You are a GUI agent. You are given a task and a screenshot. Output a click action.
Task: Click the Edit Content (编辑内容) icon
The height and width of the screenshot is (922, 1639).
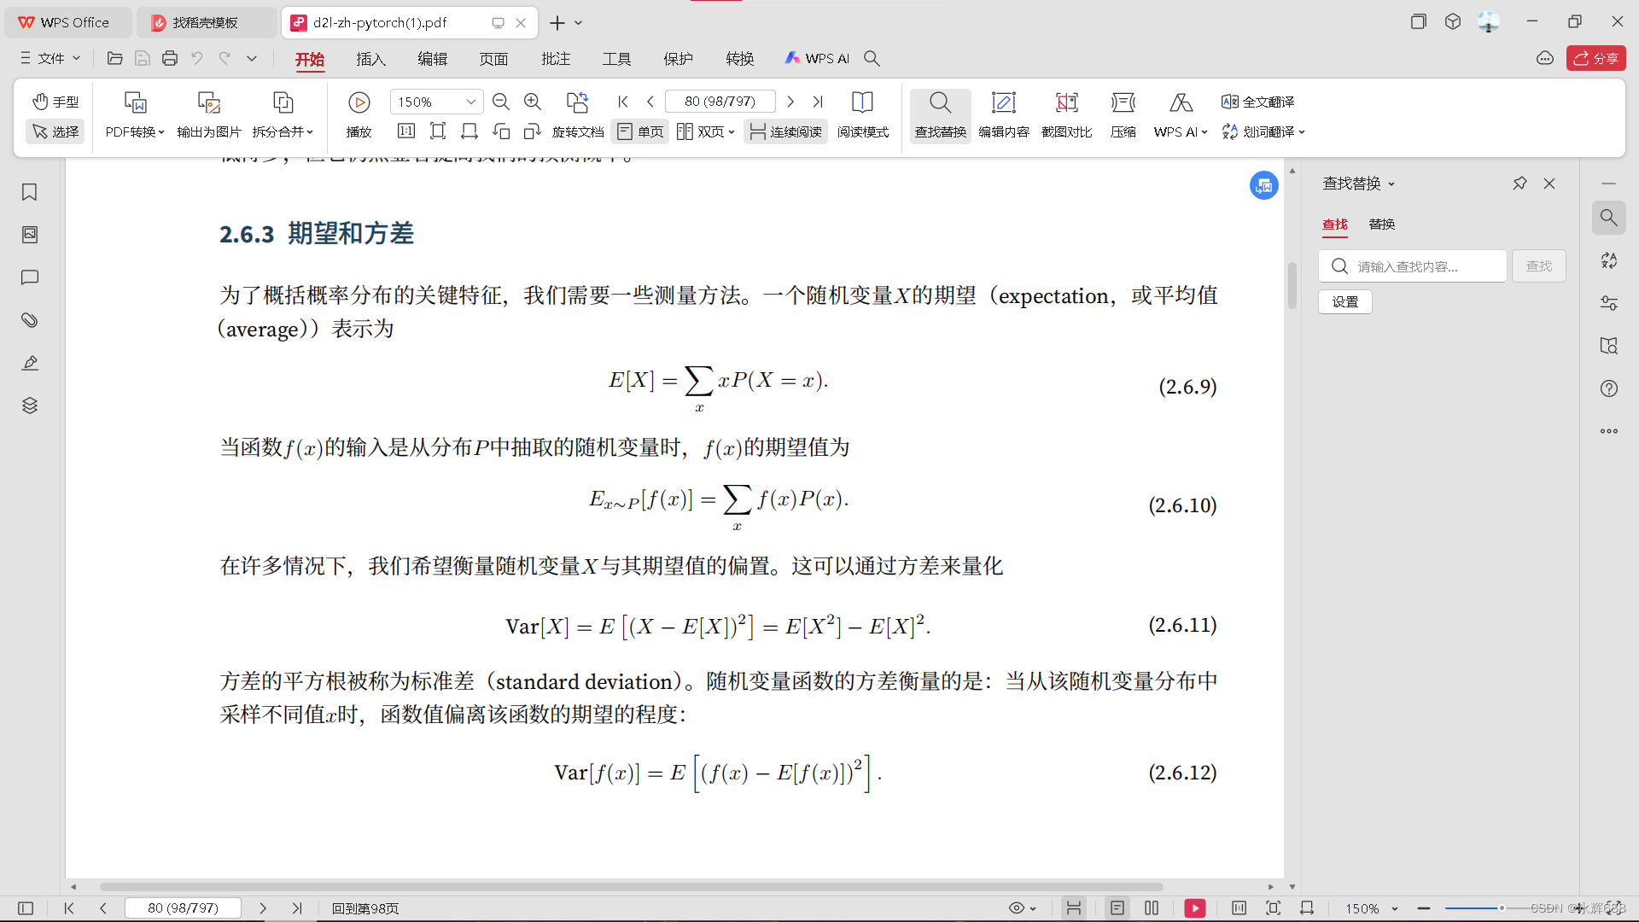click(x=1003, y=103)
